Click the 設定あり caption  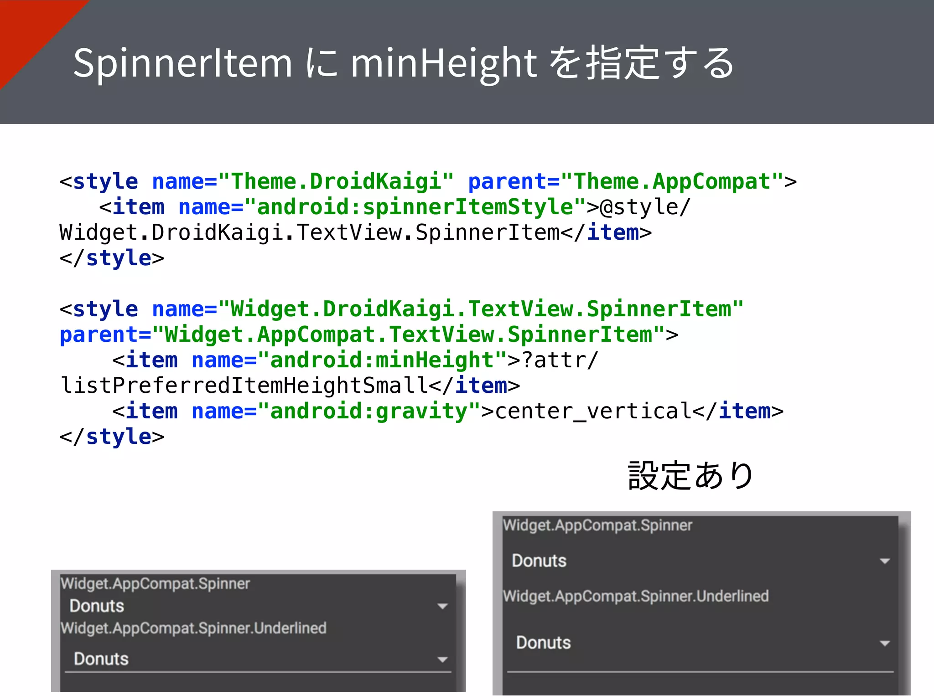click(x=690, y=476)
